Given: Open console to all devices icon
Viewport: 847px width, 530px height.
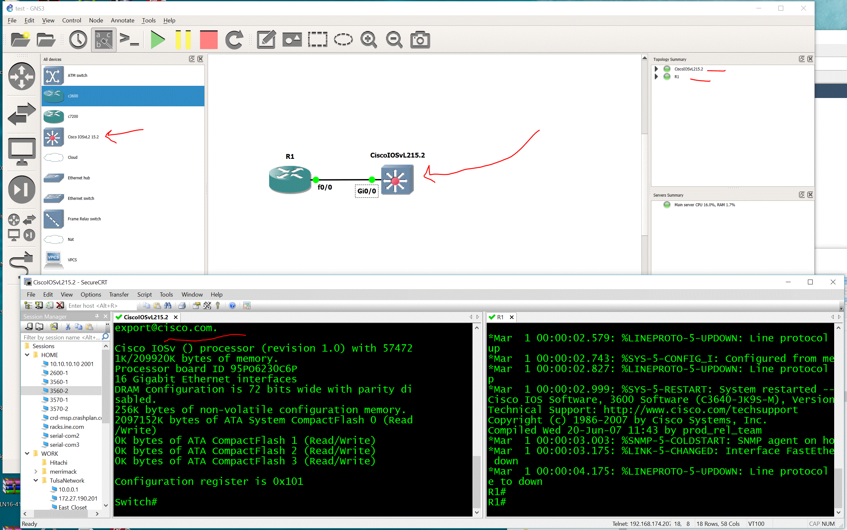Looking at the screenshot, I should [x=129, y=40].
